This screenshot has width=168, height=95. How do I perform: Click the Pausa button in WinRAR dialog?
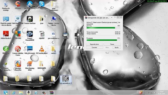click(x=112, y=44)
